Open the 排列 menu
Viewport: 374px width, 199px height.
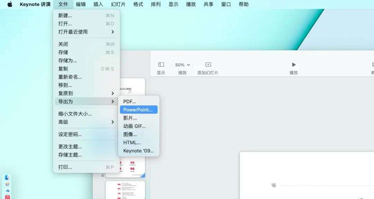tap(156, 4)
